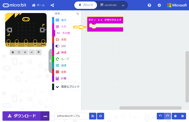Open the help question-mark menu
189x122 pixels.
149,5
